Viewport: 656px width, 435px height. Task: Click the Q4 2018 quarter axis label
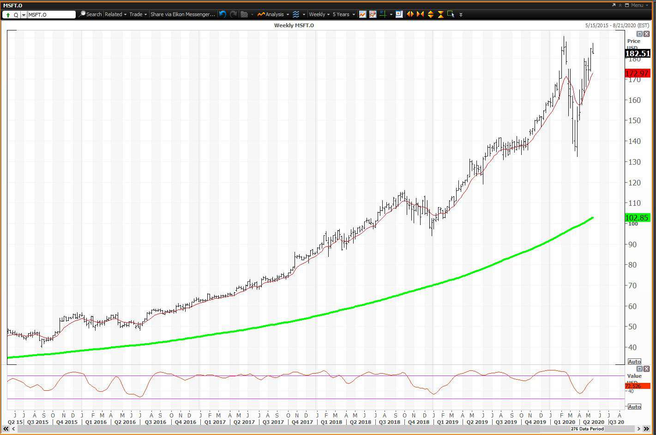[419, 422]
